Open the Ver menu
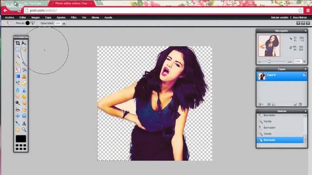312x175 pixels. point(84,17)
